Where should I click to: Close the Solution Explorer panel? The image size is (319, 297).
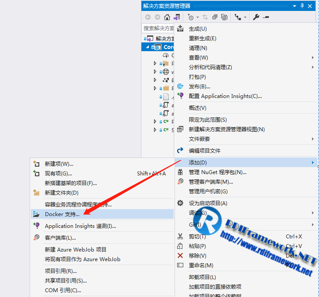(310, 6)
